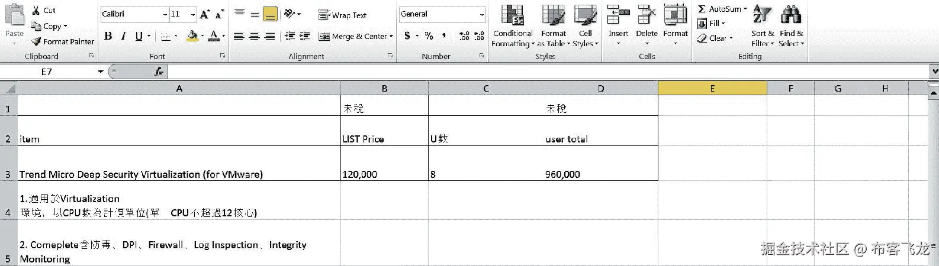Open the fill color palette arrow
Image resolution: width=939 pixels, height=266 pixels.
click(x=202, y=36)
